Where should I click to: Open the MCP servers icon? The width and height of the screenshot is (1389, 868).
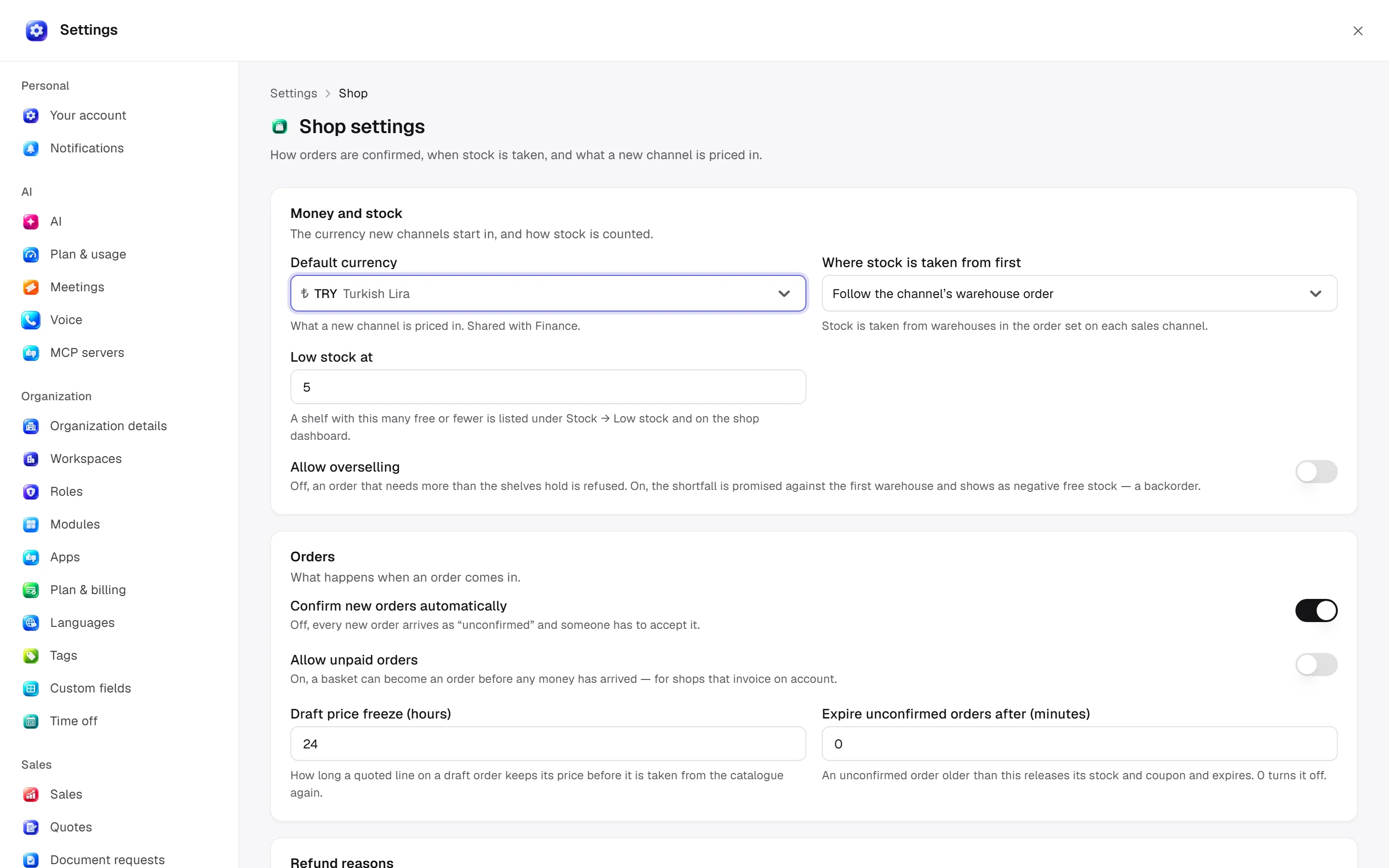pyautogui.click(x=31, y=353)
